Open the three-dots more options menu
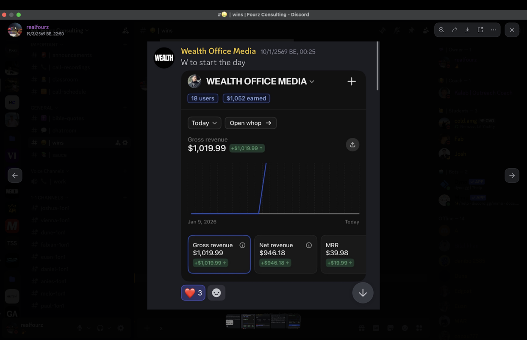 pyautogui.click(x=493, y=30)
